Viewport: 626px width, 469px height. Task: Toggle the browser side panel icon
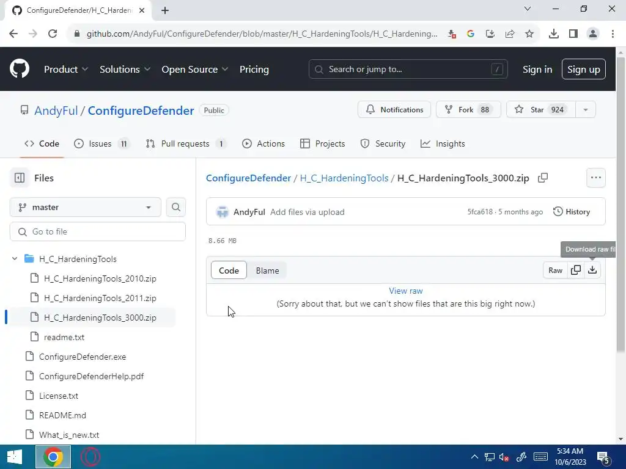click(x=573, y=34)
